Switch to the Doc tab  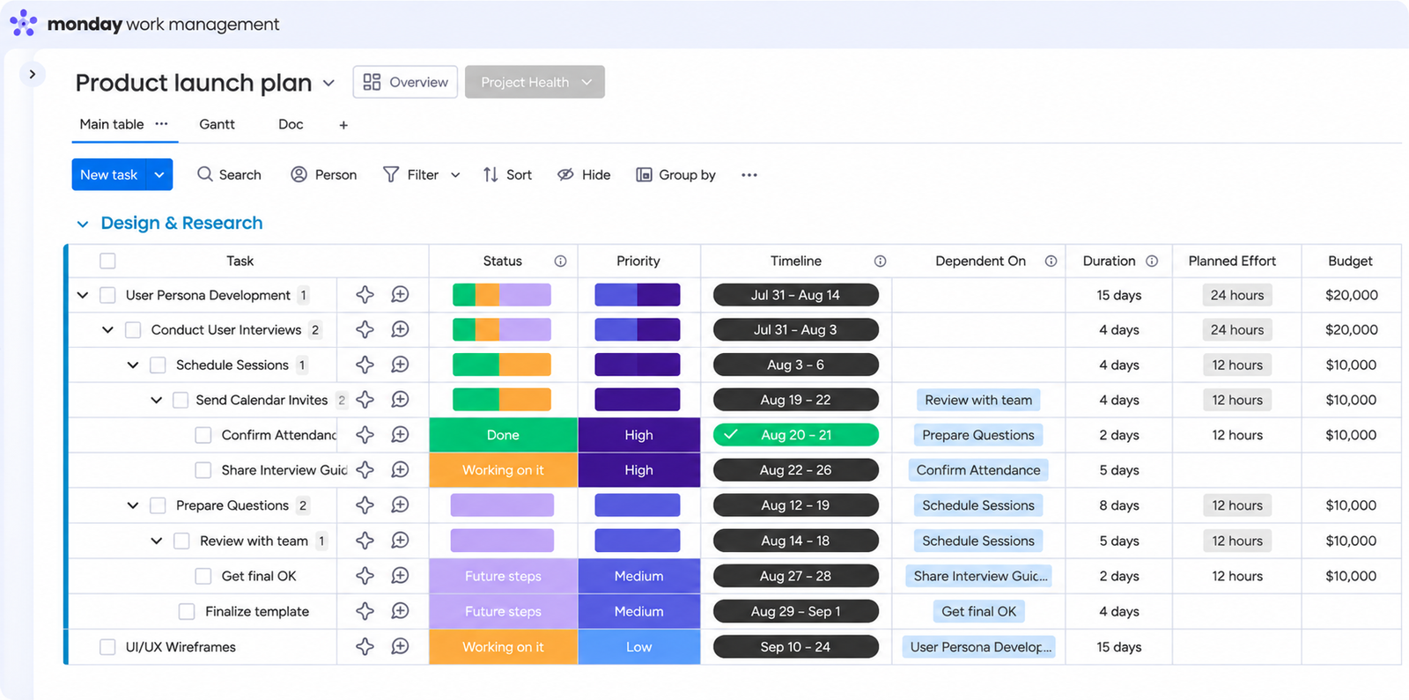pyautogui.click(x=291, y=124)
